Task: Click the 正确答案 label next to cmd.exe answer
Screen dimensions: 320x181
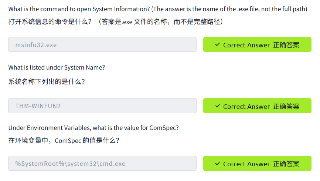Action: (x=286, y=164)
